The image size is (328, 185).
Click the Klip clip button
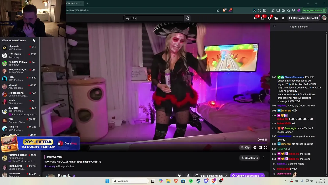[x=245, y=147]
